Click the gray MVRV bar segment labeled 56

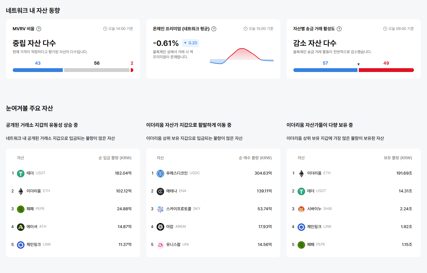(x=97, y=70)
